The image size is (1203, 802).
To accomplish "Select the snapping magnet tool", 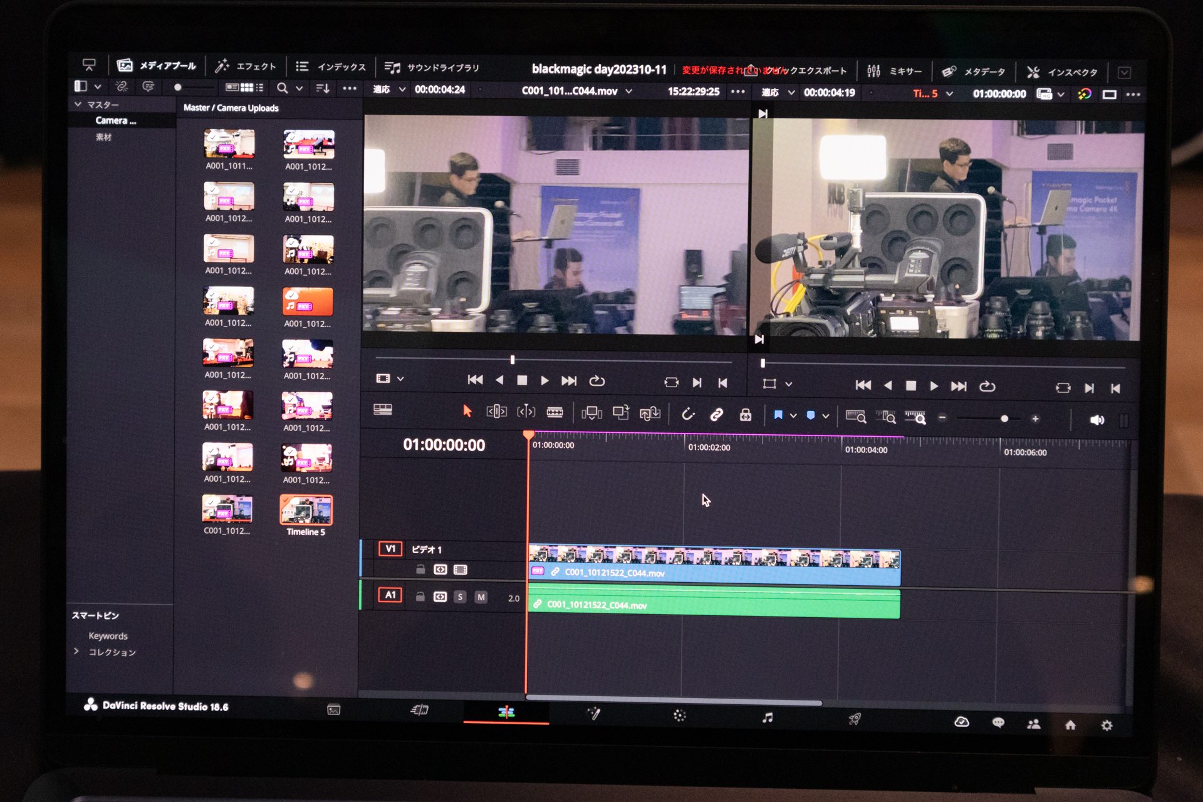I will click(689, 414).
